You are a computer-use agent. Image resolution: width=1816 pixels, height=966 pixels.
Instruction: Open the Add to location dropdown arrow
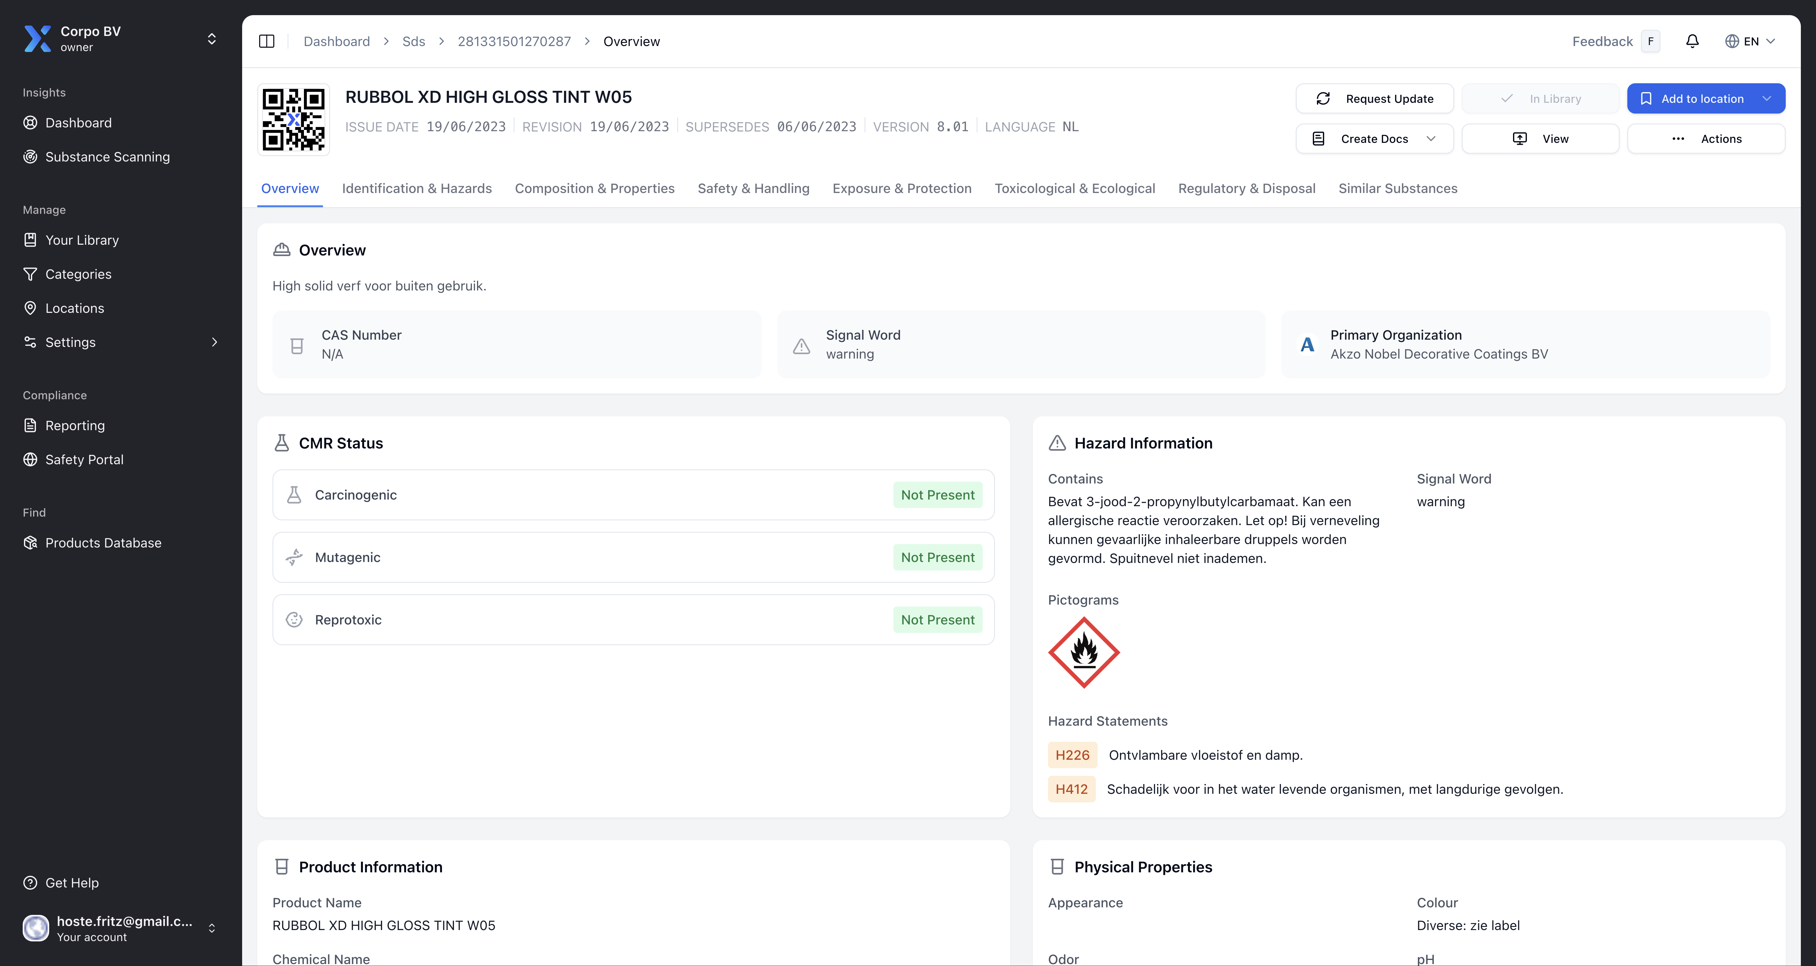pyautogui.click(x=1766, y=99)
